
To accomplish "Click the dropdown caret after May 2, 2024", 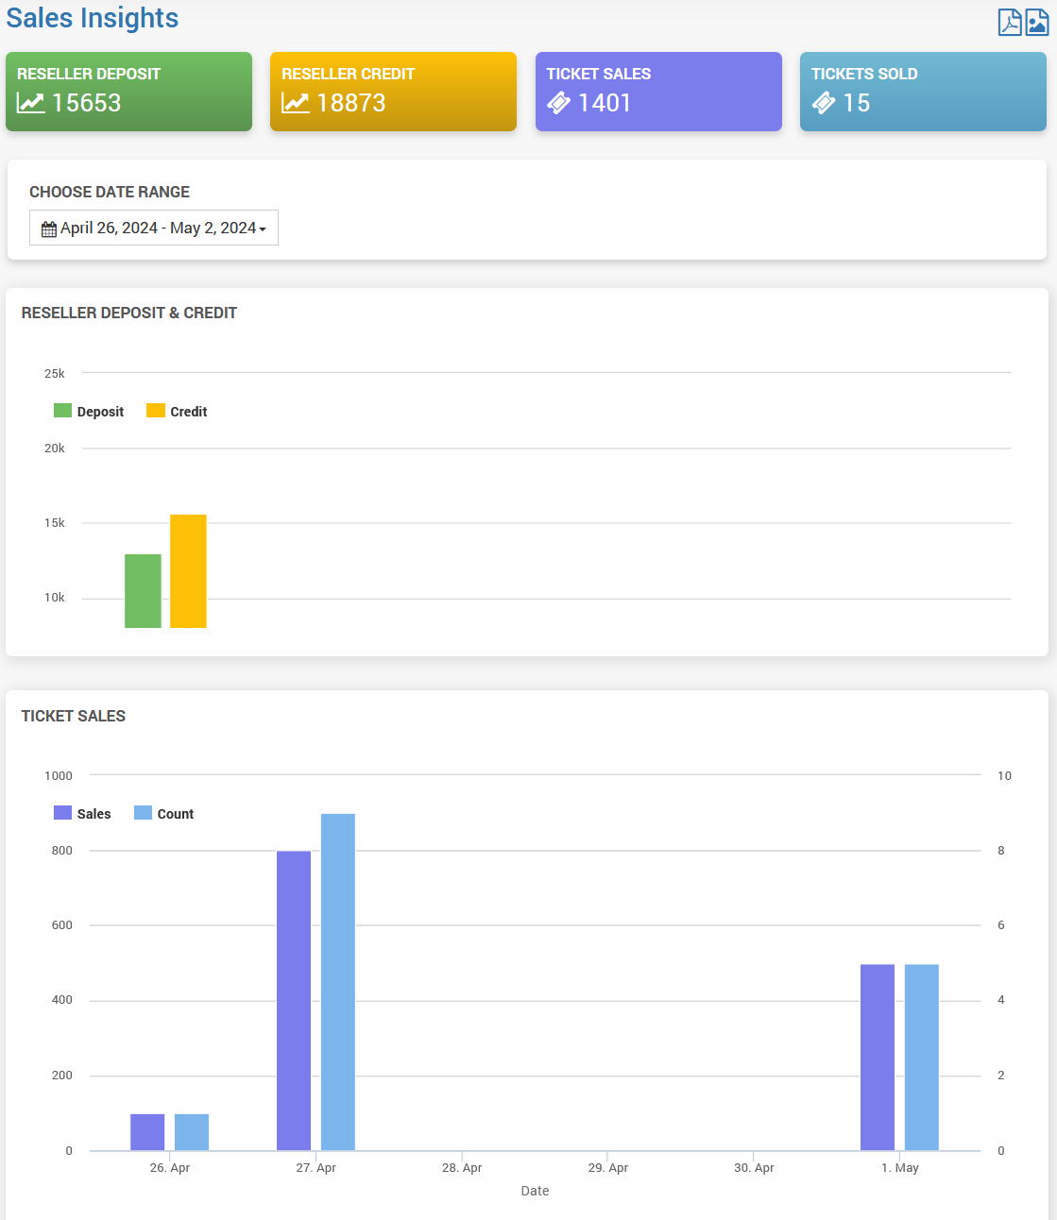I will point(263,229).
